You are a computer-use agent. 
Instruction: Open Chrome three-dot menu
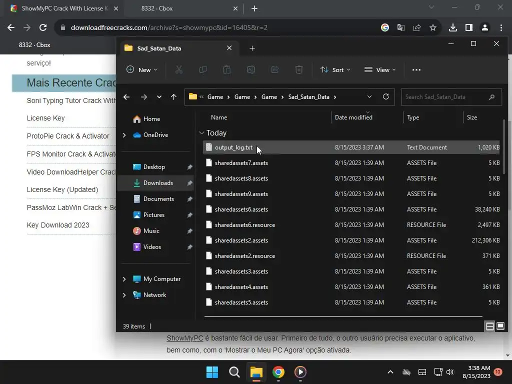coord(501,28)
